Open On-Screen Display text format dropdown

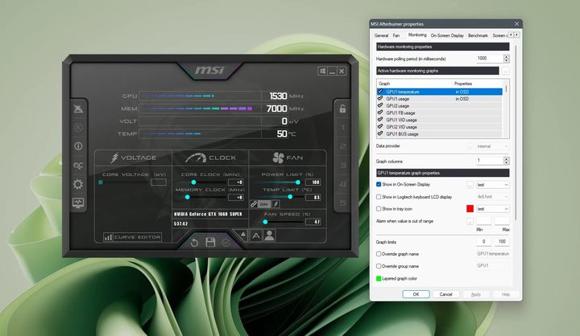point(493,184)
